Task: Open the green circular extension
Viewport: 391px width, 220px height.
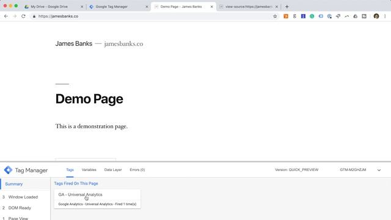Action: (x=312, y=16)
